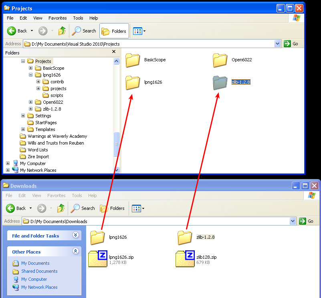Open Back history dropdown in Projects window
Image resolution: width=321 pixels, height=298 pixels.
click(x=32, y=31)
